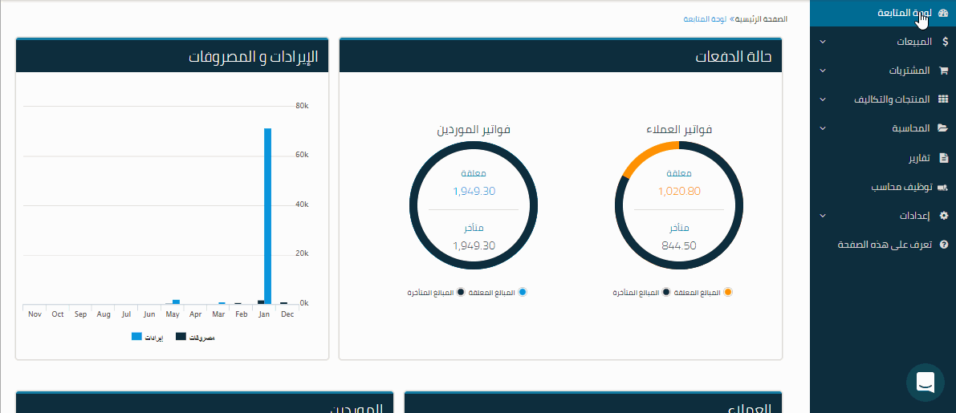The image size is (956, 413).
Task: Expand the المبيعات submenu chevron
Action: (x=822, y=42)
